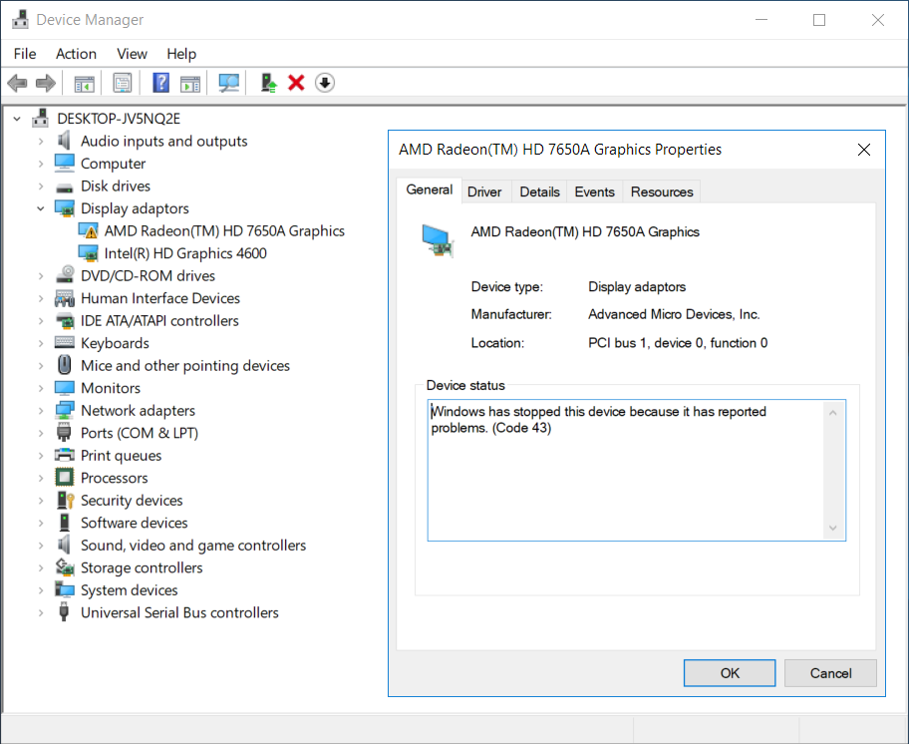Close the AMD Radeon Properties dialog

point(864,150)
